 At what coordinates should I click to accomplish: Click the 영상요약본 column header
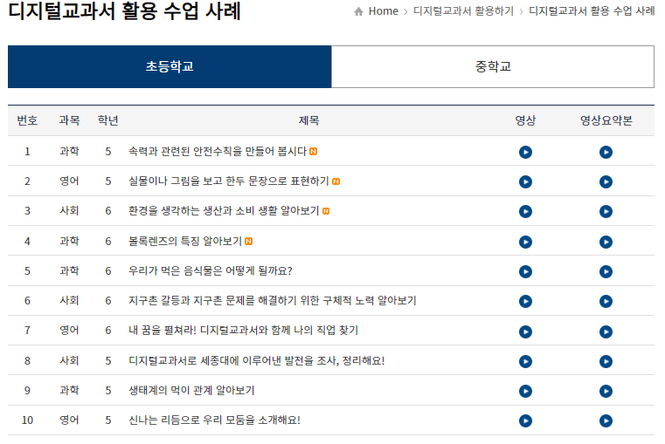pyautogui.click(x=606, y=120)
